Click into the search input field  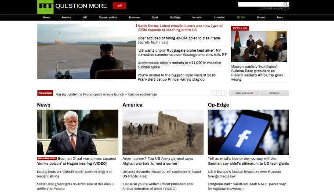[x=260, y=4]
